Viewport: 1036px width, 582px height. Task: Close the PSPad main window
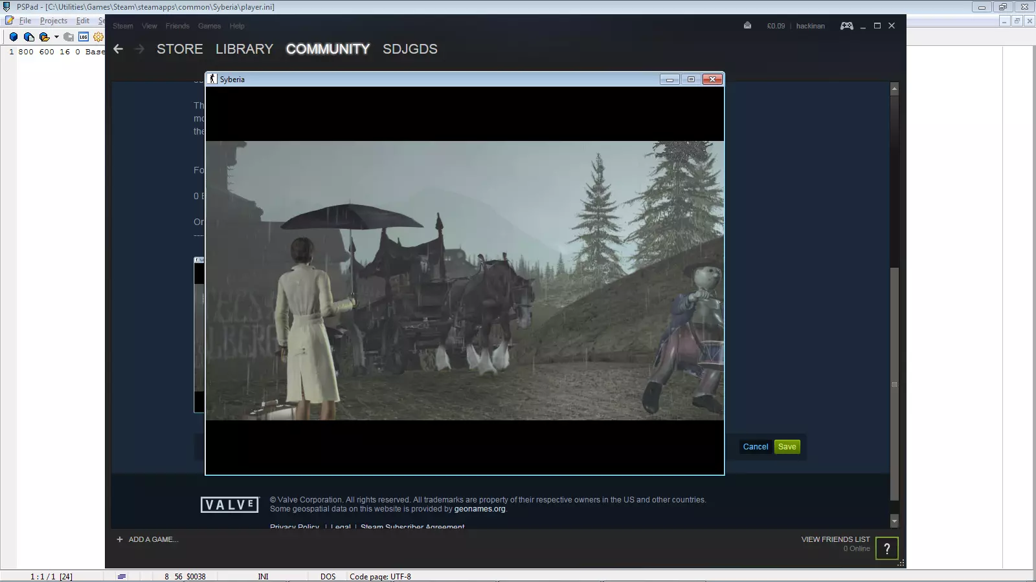point(1024,7)
